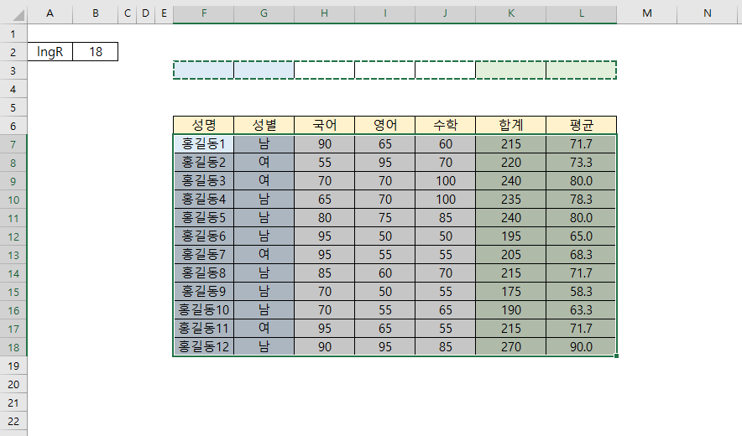742x436 pixels.
Task: Click 홍길동5's 국어 score 80
Action: (x=324, y=217)
